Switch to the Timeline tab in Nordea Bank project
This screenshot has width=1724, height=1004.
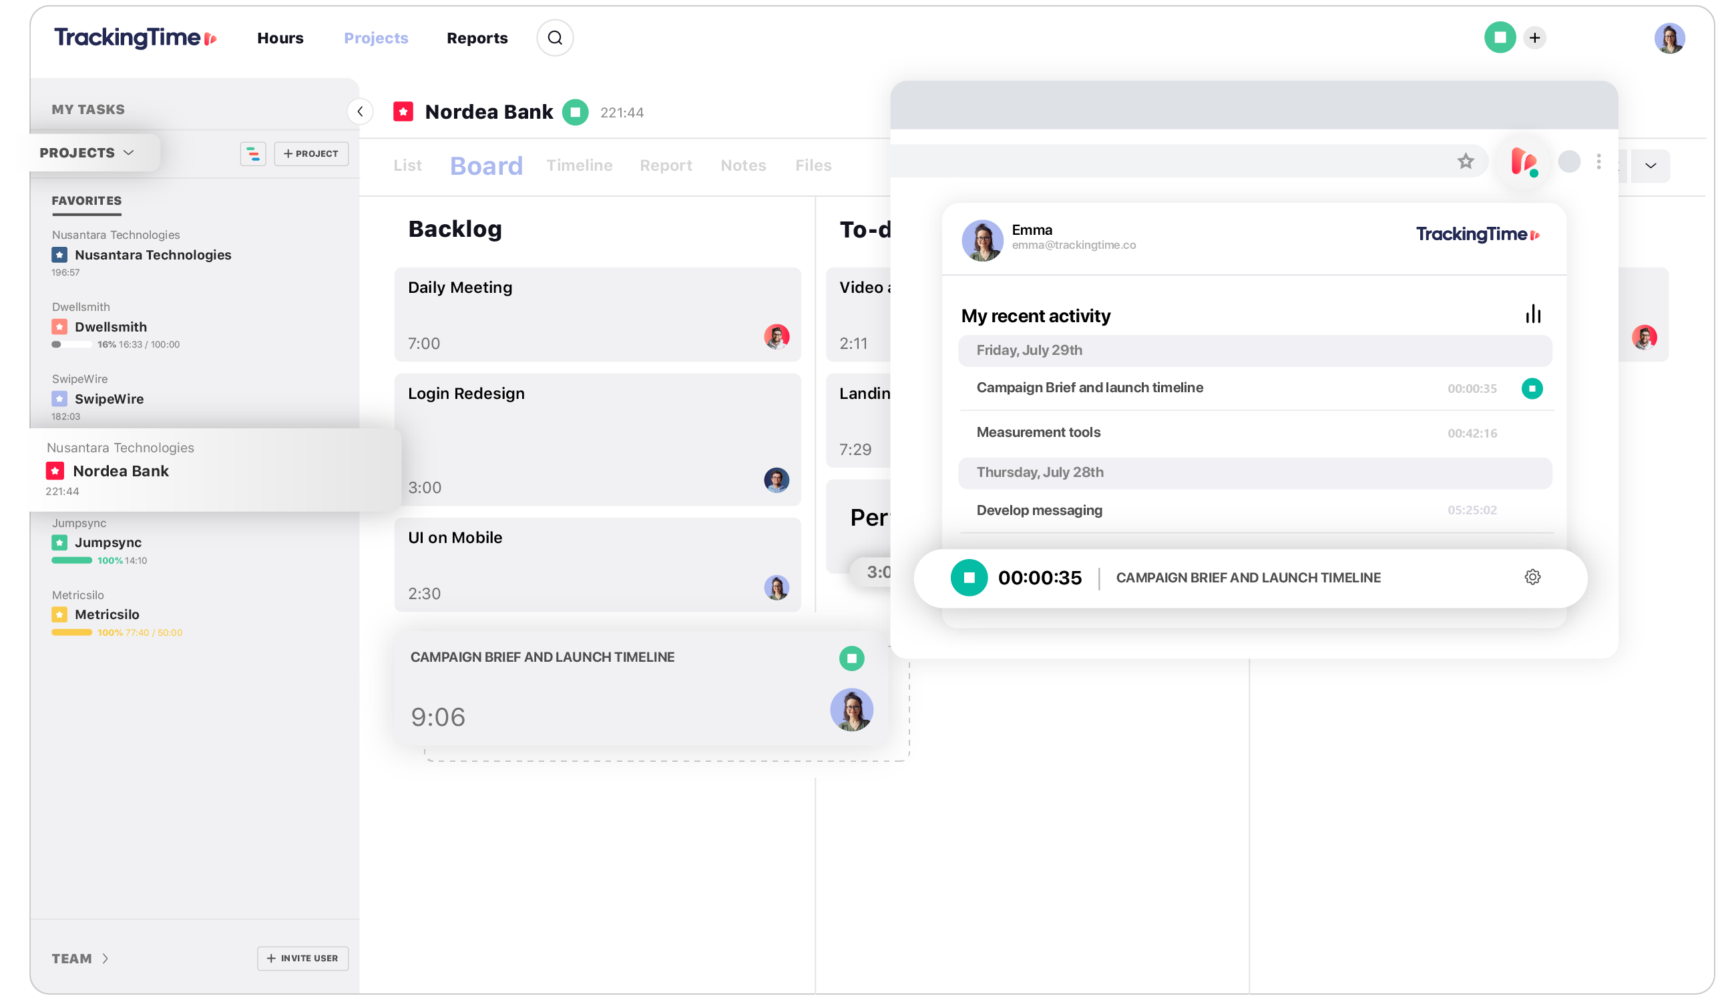579,165
